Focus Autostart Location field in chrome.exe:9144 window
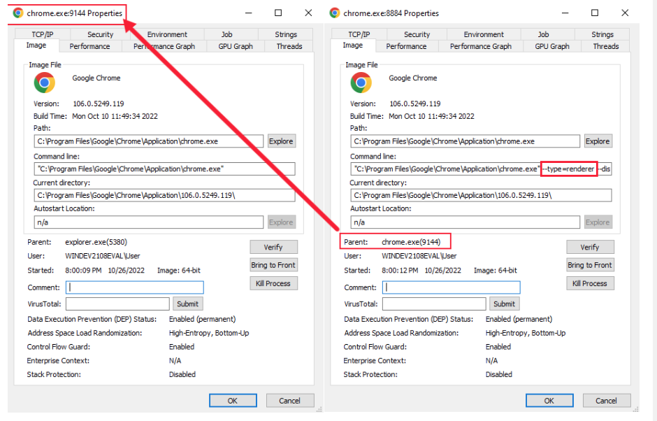This screenshot has width=657, height=421. pos(149,222)
